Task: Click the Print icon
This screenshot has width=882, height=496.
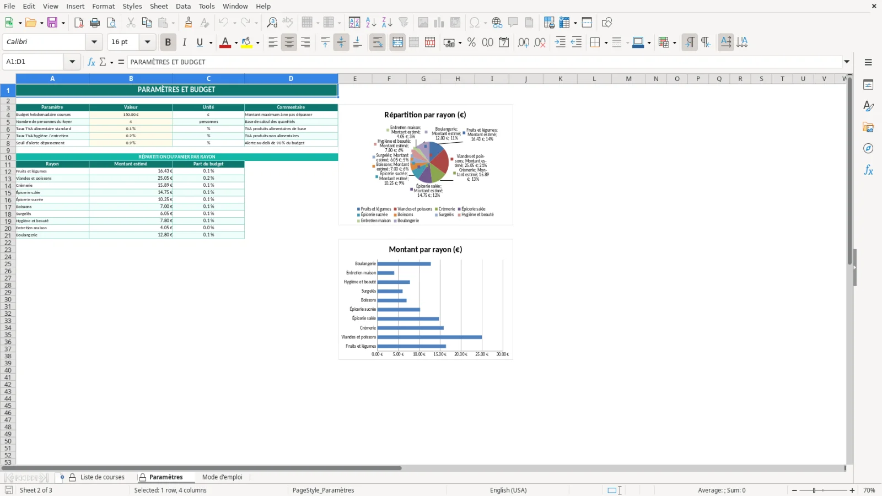Action: pos(95,23)
